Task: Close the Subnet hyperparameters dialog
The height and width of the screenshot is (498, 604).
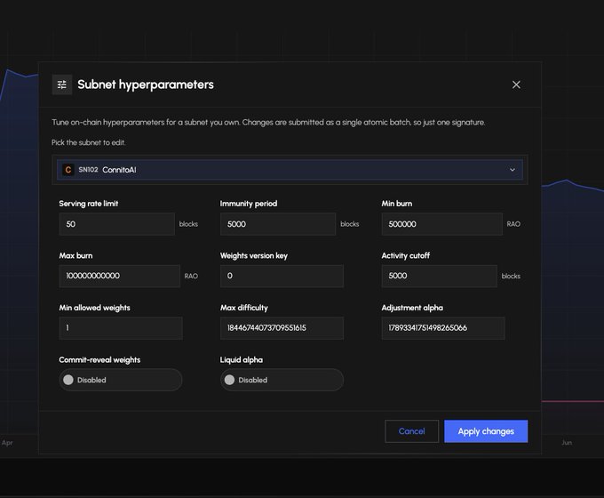Action: 516,84
